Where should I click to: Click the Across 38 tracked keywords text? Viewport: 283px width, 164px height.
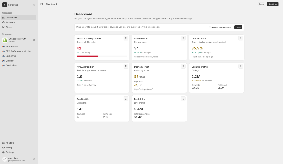pos(146,57)
